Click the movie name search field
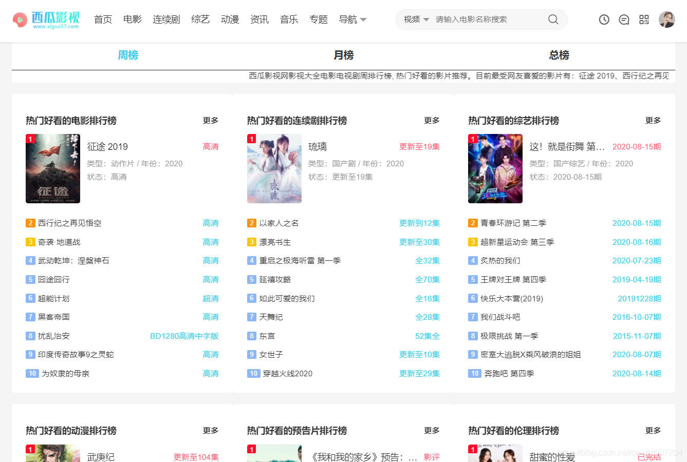The image size is (687, 462). (488, 20)
